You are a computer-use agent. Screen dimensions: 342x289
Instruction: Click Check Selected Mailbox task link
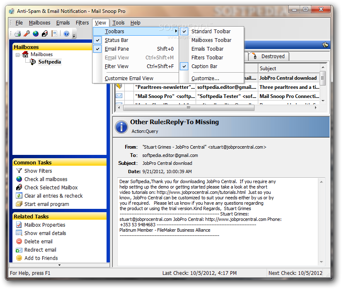click(x=51, y=187)
